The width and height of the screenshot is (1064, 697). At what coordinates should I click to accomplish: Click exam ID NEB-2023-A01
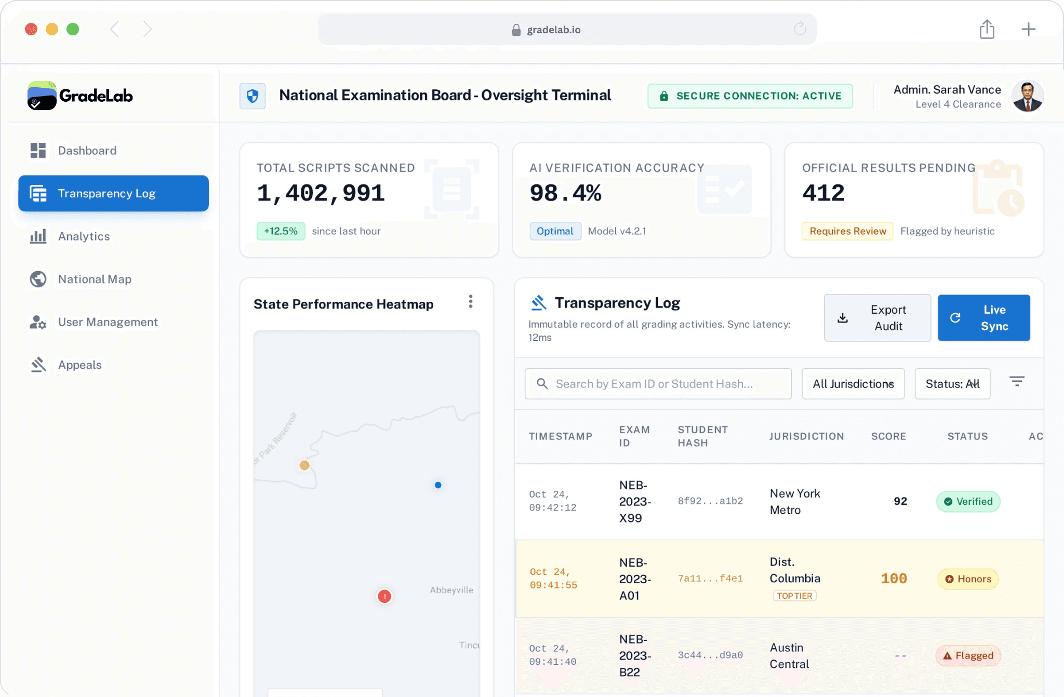(635, 579)
